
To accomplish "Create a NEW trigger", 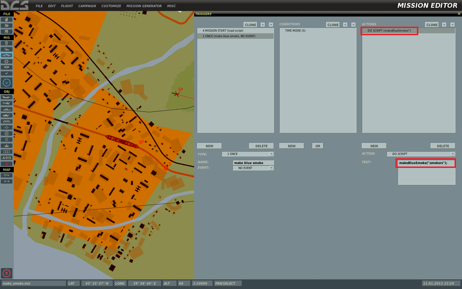I will (210, 146).
